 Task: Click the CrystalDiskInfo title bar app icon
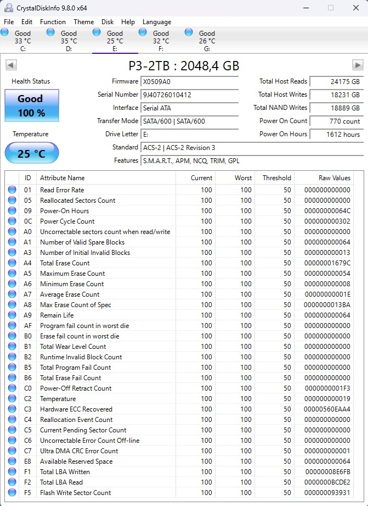pos(8,8)
